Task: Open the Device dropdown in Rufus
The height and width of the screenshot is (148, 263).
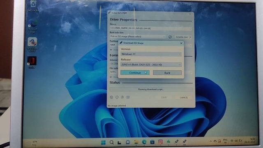Action: 151,28
